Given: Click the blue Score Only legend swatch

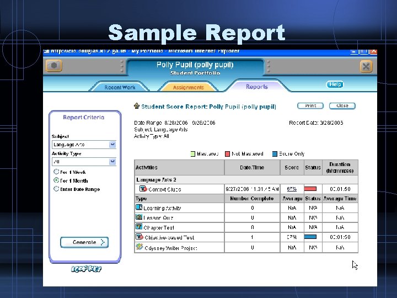Looking at the screenshot, I should pyautogui.click(x=275, y=154).
